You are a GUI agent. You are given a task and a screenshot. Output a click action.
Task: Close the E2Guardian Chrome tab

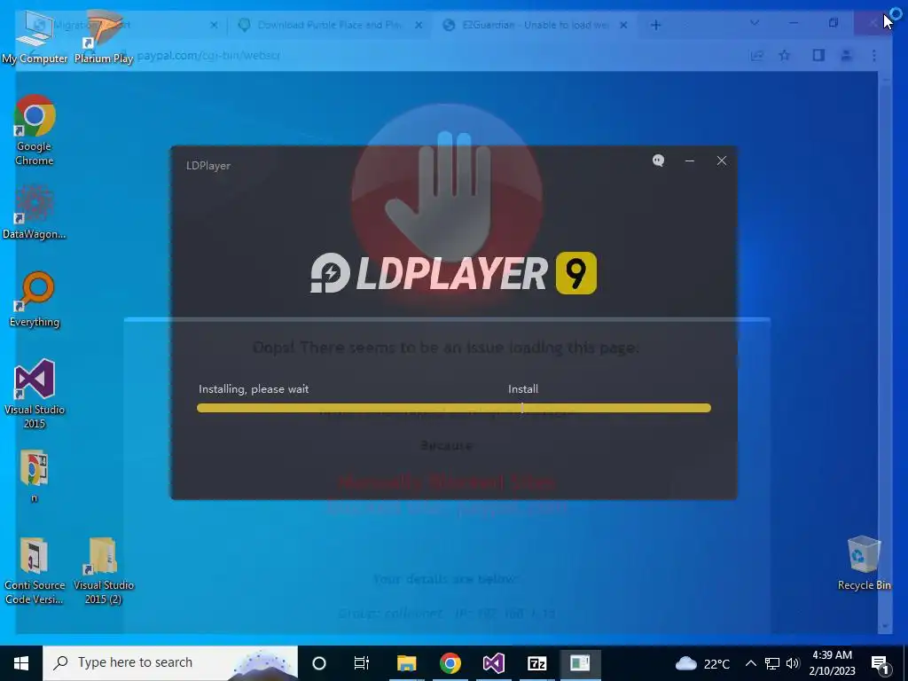point(623,25)
